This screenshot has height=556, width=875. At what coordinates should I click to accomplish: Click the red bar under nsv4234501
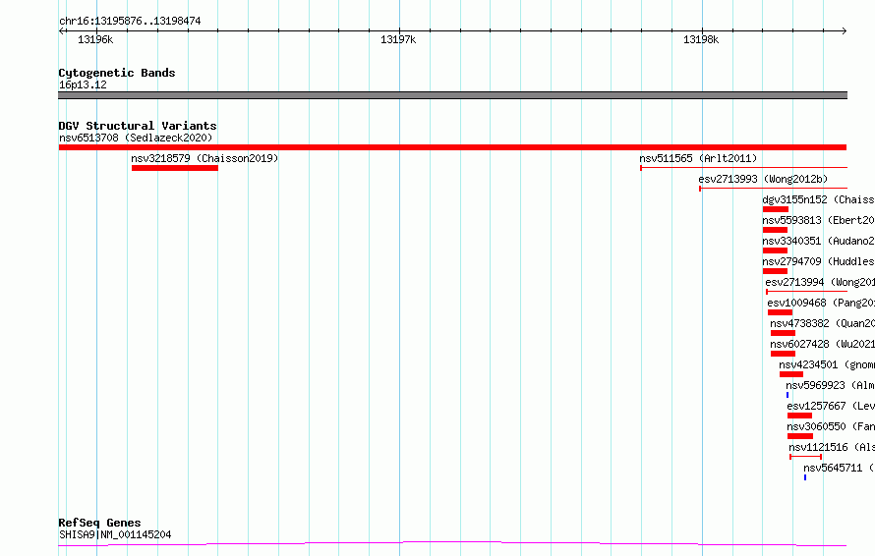tap(791, 374)
